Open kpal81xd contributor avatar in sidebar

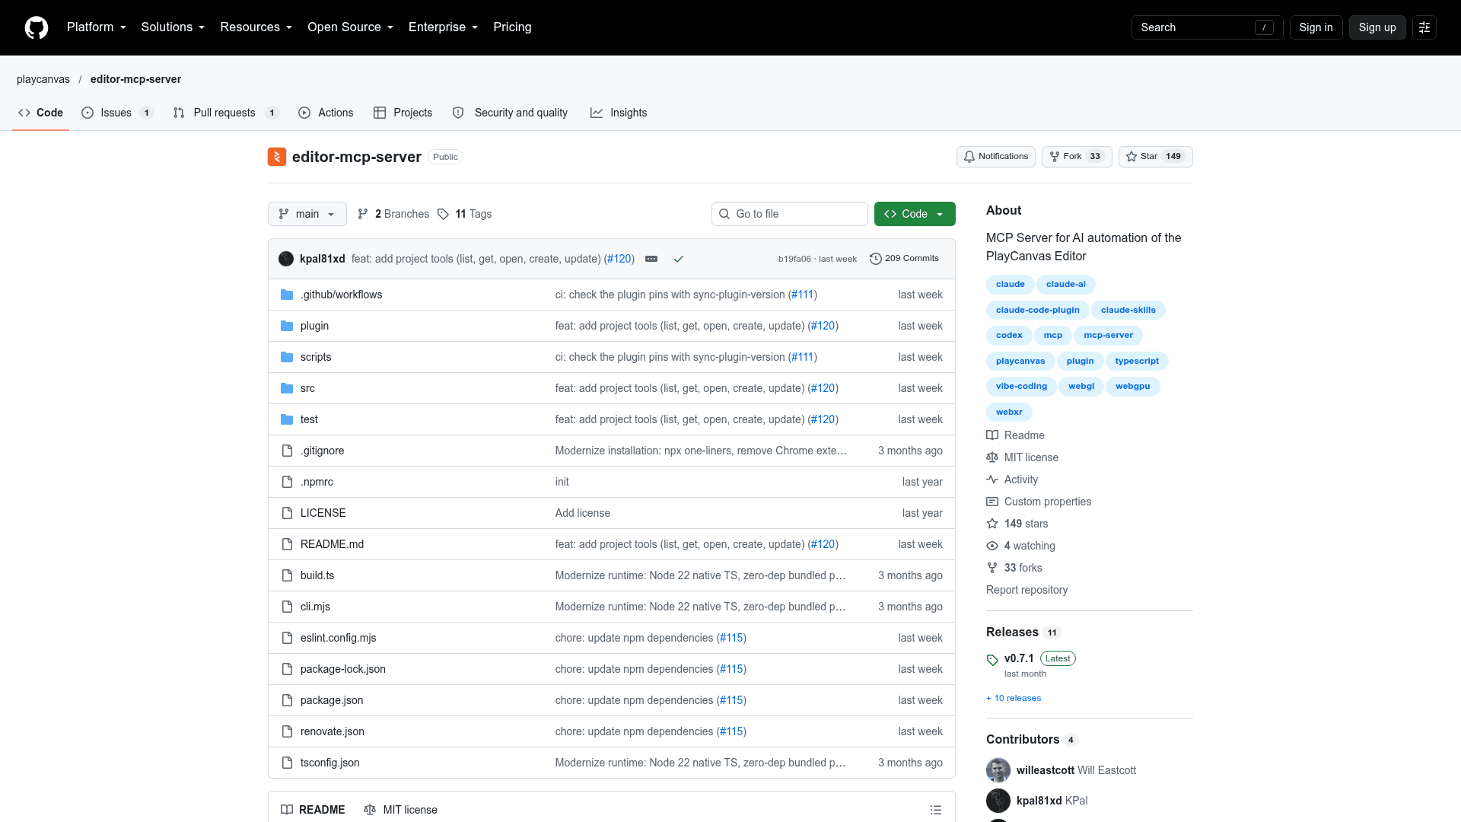coord(998,801)
